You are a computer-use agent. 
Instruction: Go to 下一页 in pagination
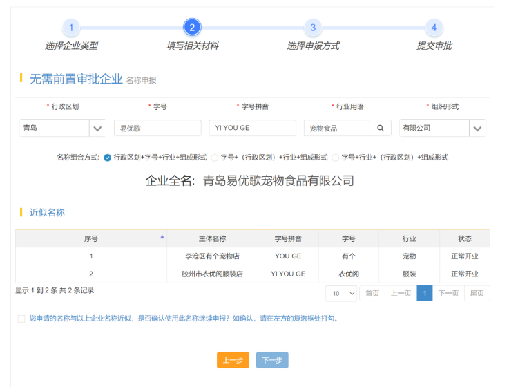pyautogui.click(x=448, y=293)
